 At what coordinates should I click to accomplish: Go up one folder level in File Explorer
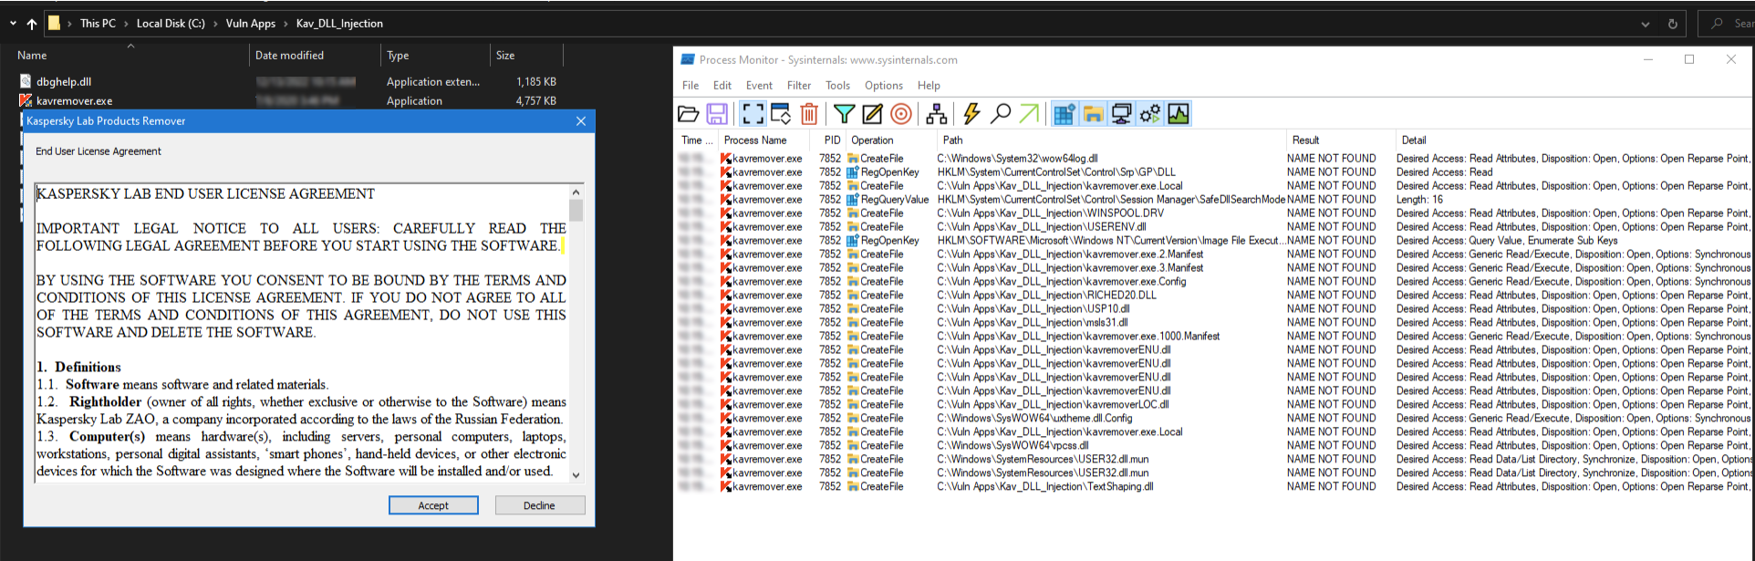pos(32,24)
